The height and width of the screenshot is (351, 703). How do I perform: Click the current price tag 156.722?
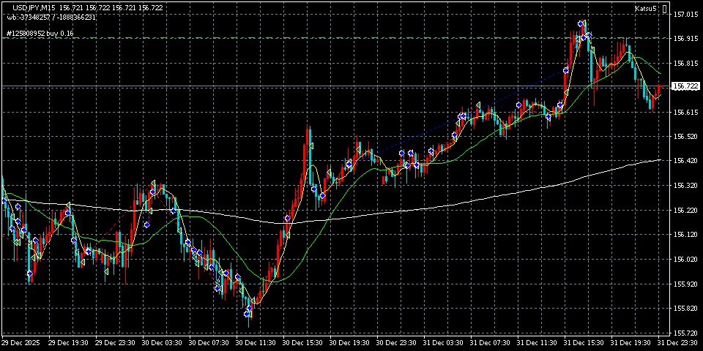click(x=685, y=86)
